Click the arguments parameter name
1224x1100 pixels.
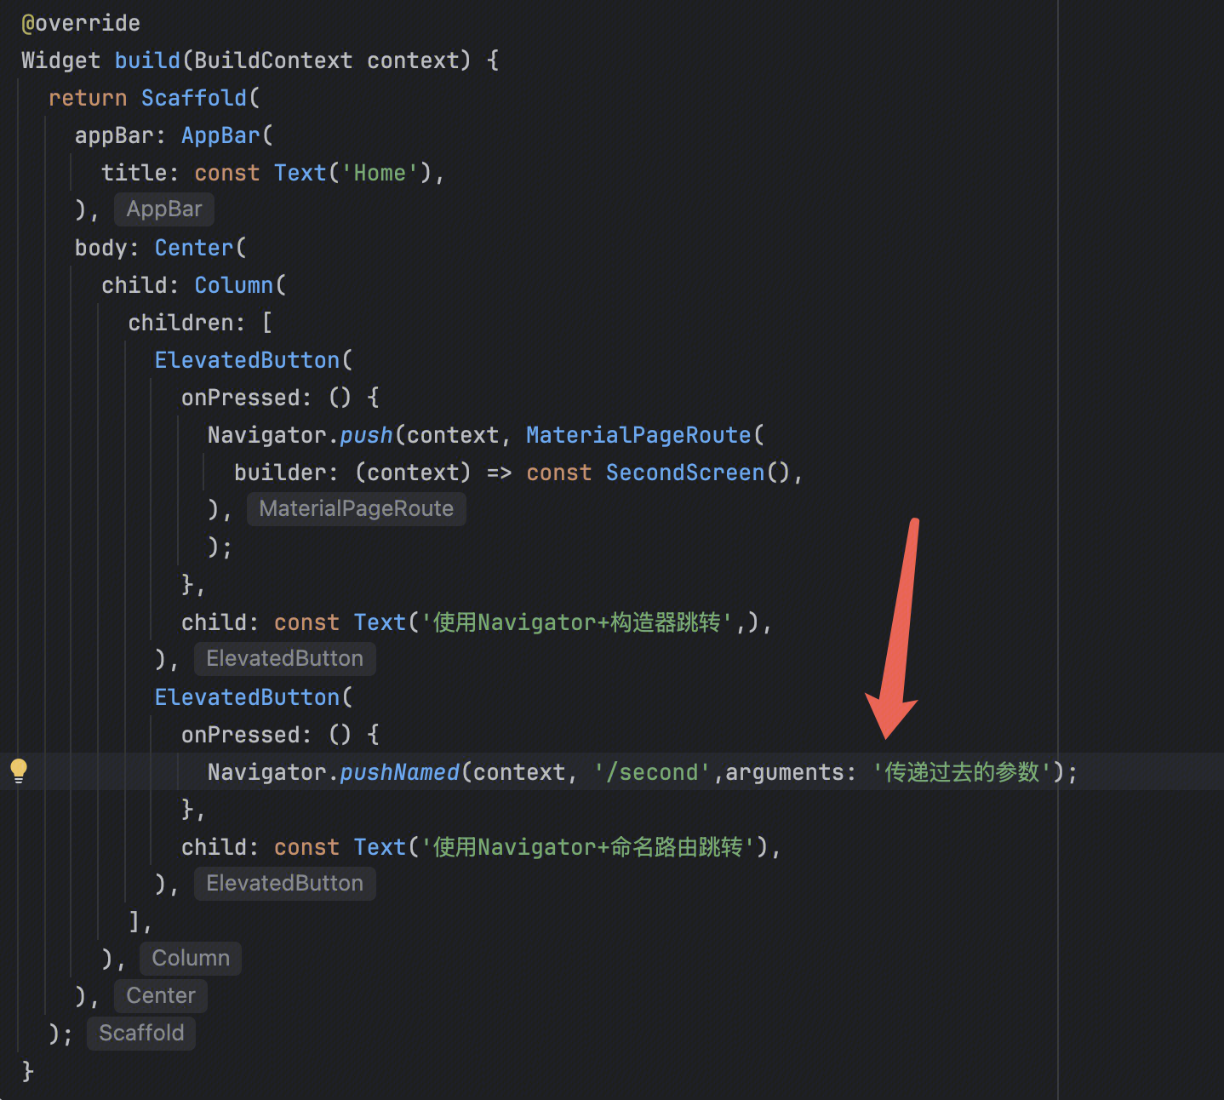click(784, 772)
